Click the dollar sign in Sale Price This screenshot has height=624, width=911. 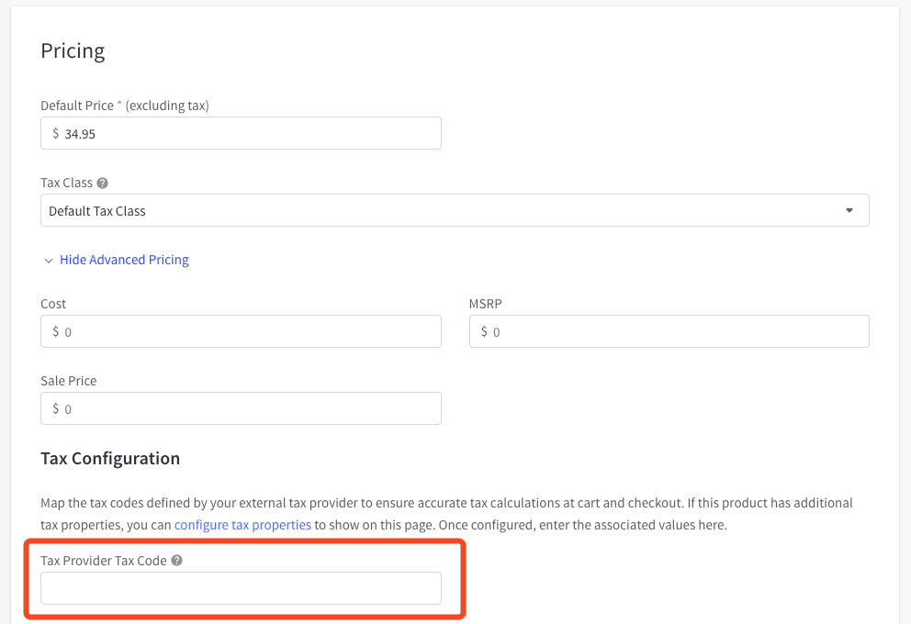56,408
